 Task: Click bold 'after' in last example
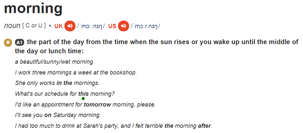point(204,126)
